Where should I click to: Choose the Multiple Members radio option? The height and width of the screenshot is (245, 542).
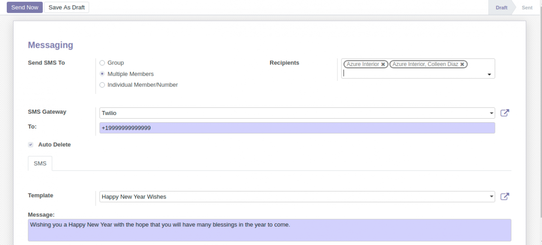[x=102, y=74]
